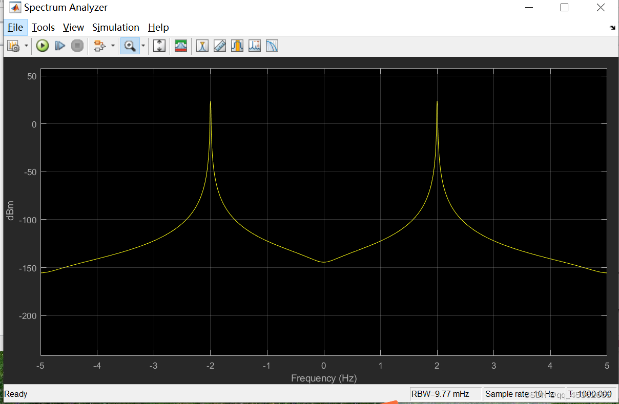
Task: Run the simulation with green play button
Action: tap(43, 46)
